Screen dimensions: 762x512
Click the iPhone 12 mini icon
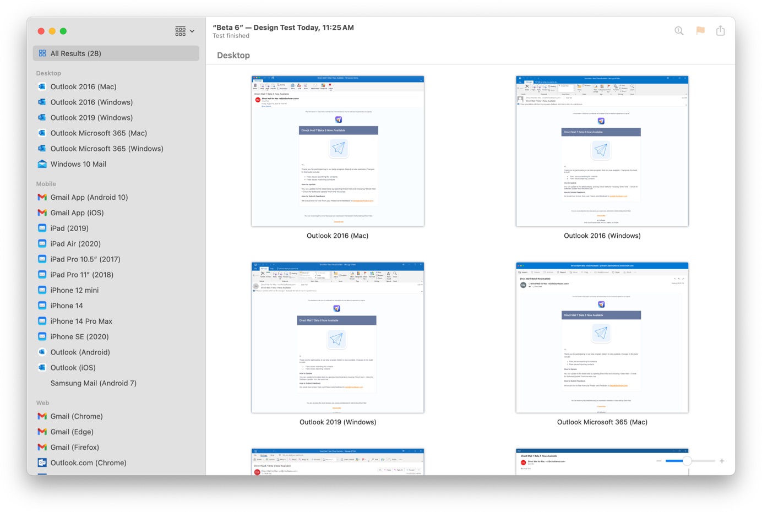coord(42,290)
